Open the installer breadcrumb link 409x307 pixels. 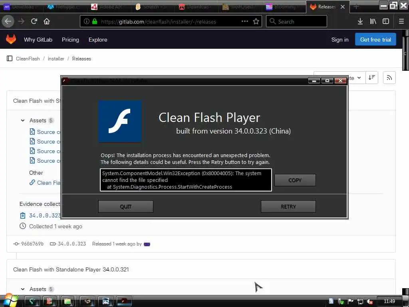56,58
